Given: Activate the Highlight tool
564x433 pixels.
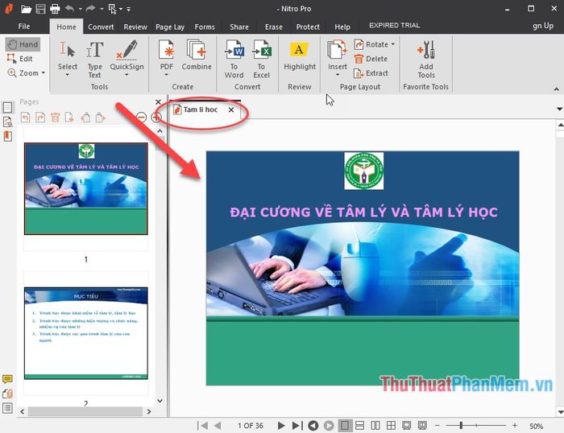Looking at the screenshot, I should pos(300,56).
